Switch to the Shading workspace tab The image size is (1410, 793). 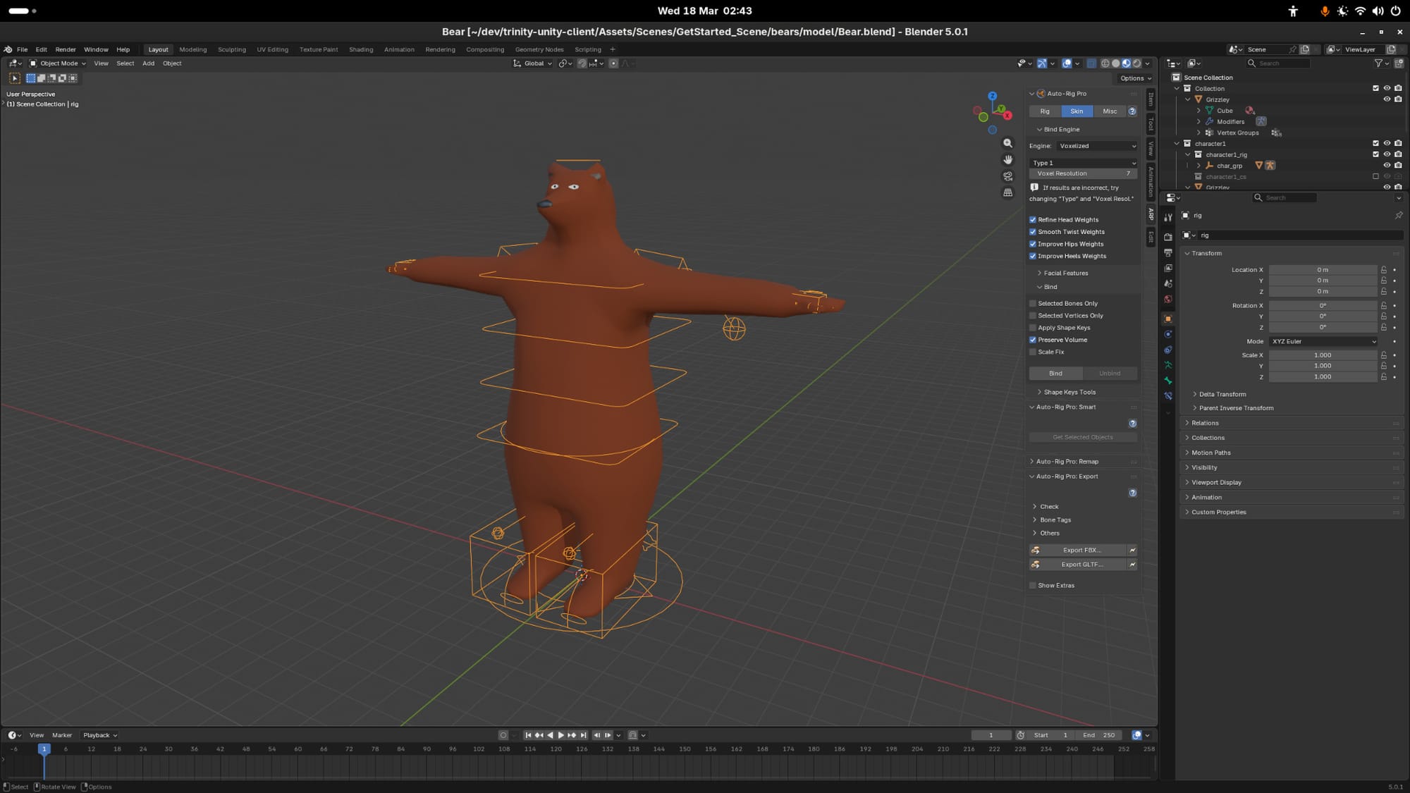coord(361,49)
